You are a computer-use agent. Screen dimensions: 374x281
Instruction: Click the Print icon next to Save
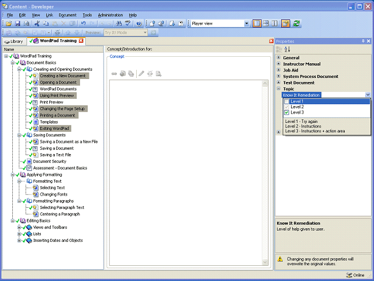point(26,23)
